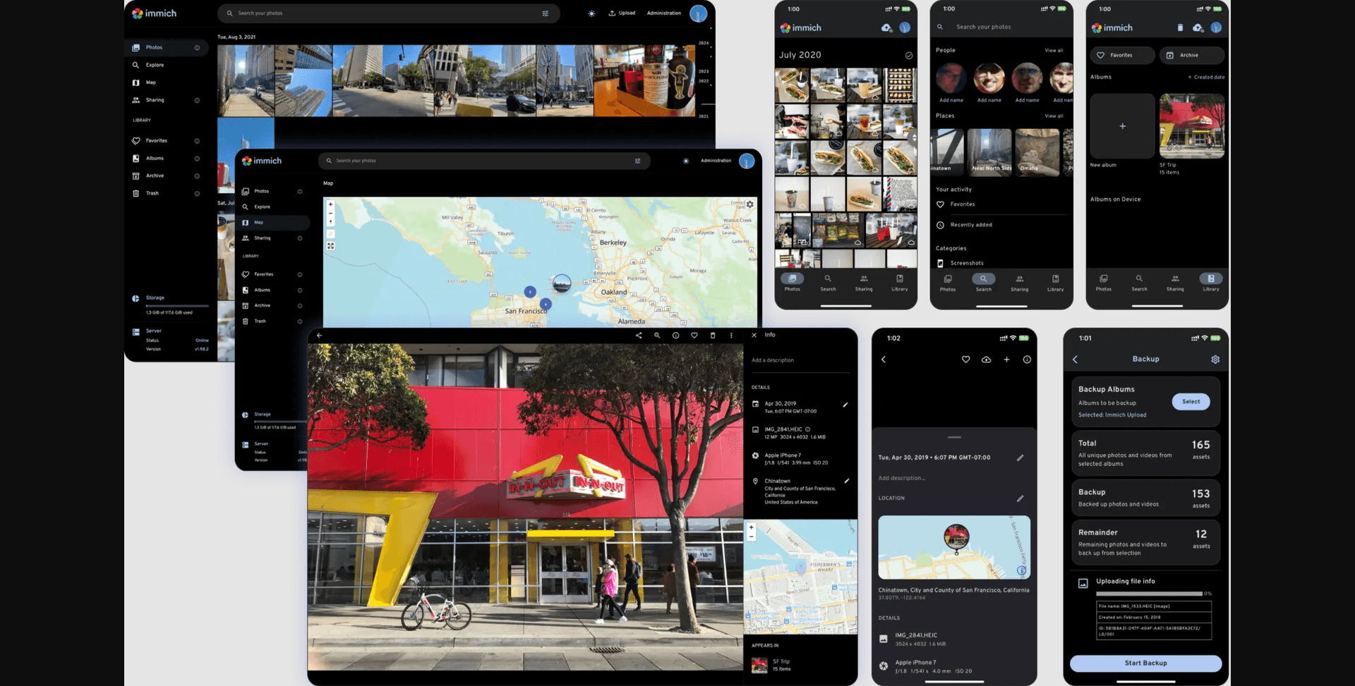Click the small info icon beside IMG_2841.HEIC in the Info panel
The height and width of the screenshot is (686, 1355).
coord(808,429)
